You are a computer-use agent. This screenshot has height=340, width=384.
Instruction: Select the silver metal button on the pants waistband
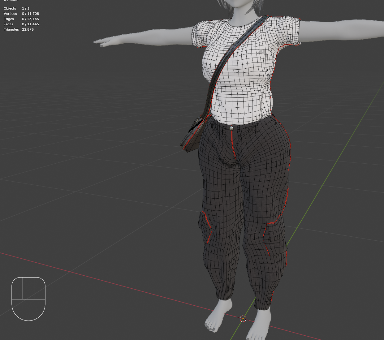231,128
